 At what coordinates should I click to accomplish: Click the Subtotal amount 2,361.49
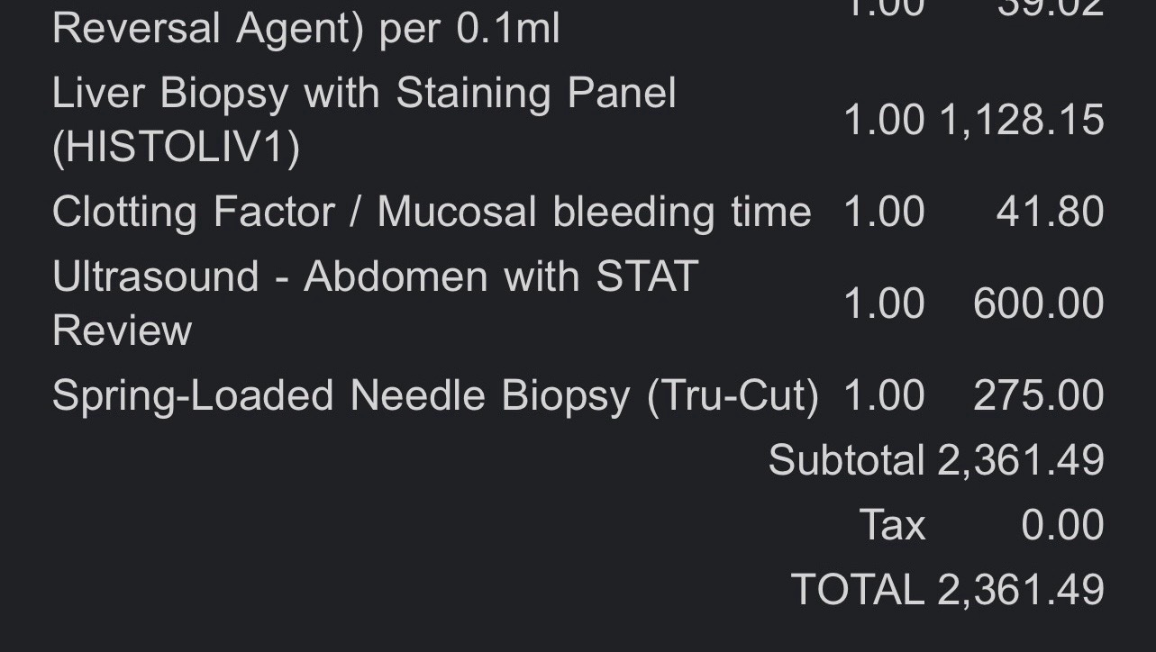click(1021, 460)
